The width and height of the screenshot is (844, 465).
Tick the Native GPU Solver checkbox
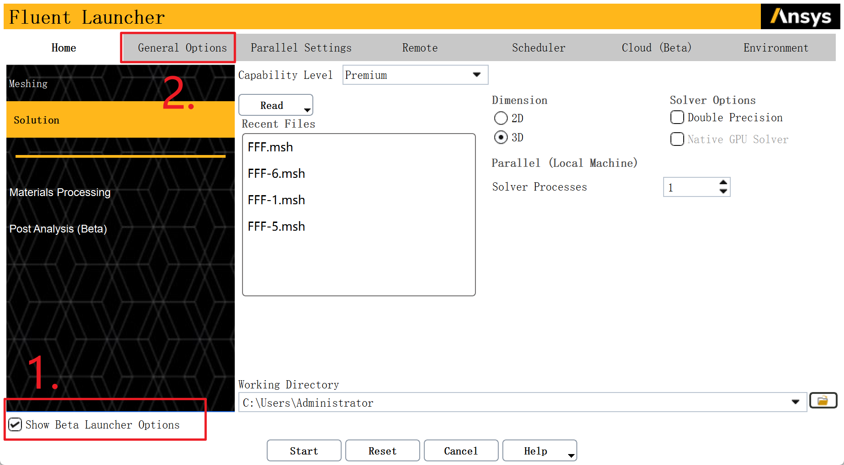[677, 139]
